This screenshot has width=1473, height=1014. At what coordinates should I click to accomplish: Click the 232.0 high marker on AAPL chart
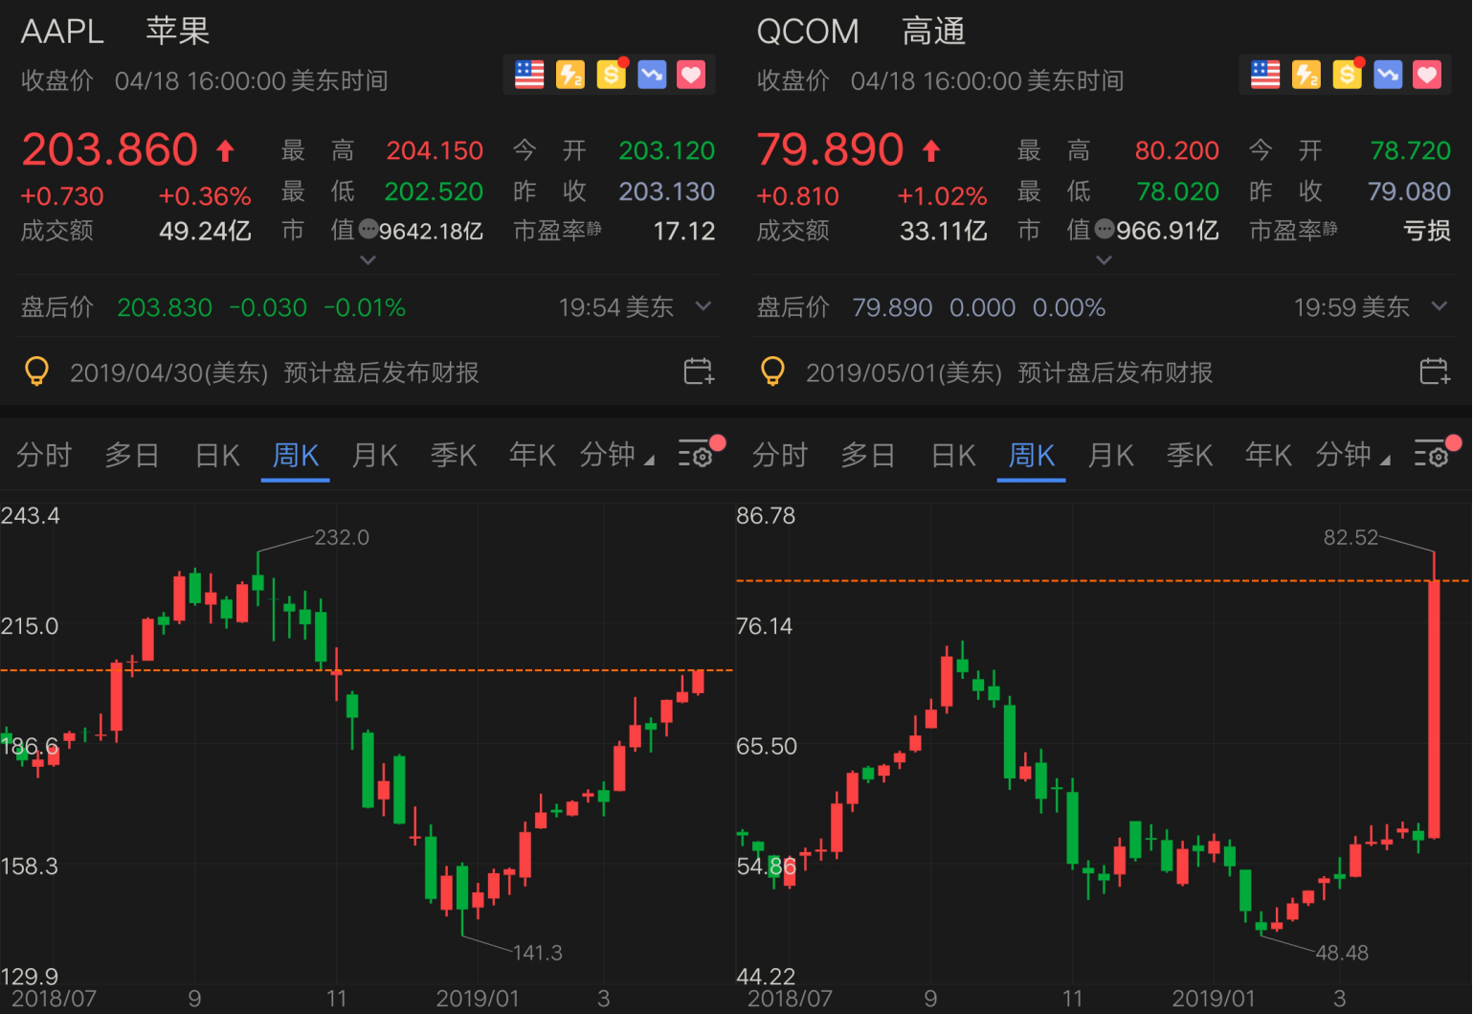(342, 537)
